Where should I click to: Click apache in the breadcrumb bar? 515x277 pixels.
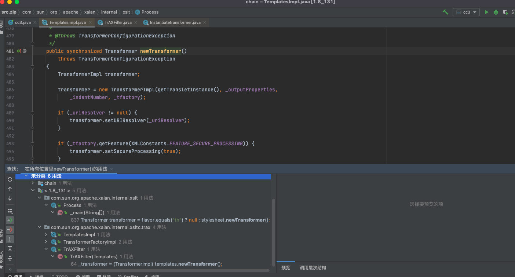pos(70,12)
